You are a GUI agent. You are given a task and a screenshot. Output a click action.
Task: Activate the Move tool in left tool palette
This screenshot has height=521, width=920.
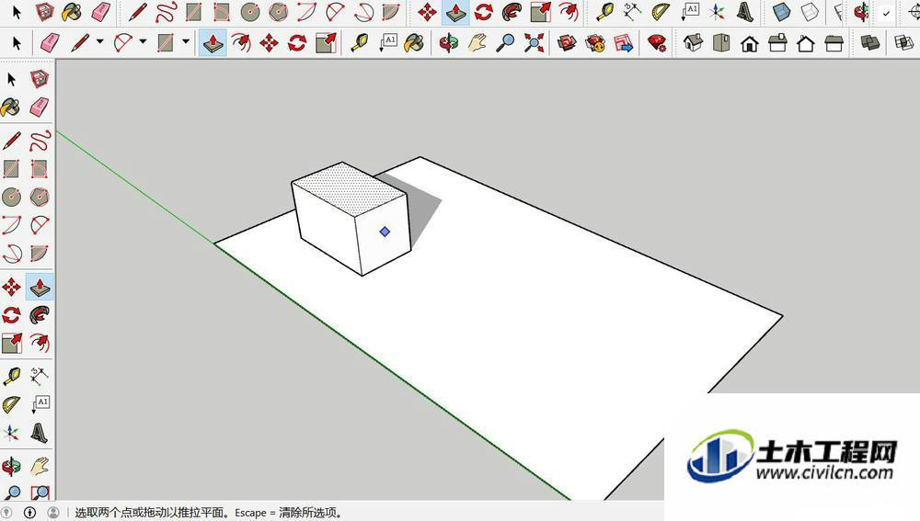tap(11, 288)
